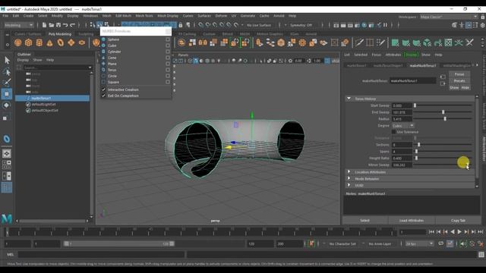Click the Height Ratio value field
Image resolution: width=486 pixels, height=273 pixels.
(402, 158)
